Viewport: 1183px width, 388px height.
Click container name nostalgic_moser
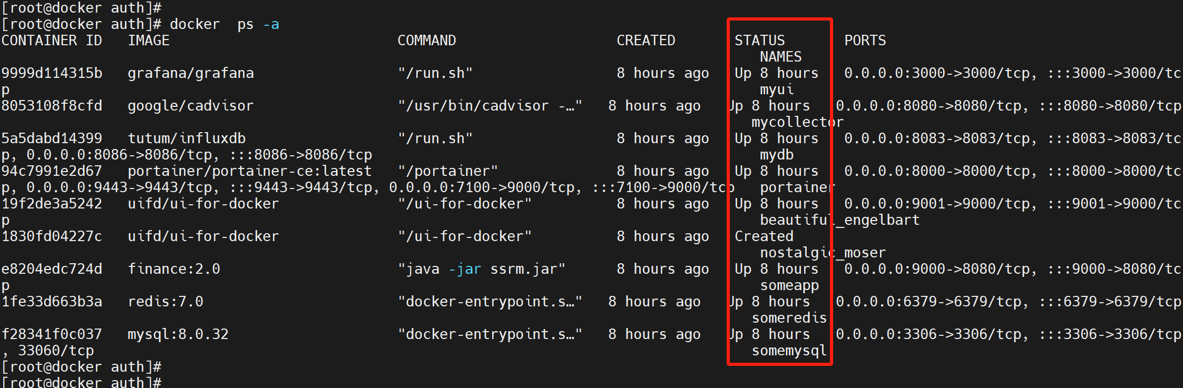coord(823,253)
